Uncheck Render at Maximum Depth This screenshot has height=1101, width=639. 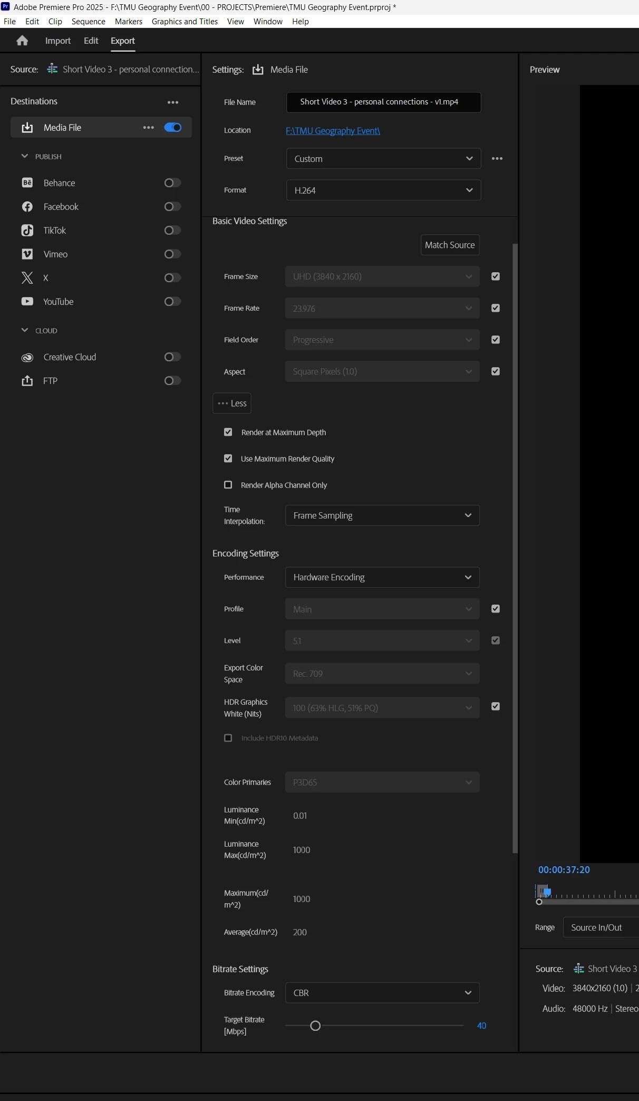228,432
